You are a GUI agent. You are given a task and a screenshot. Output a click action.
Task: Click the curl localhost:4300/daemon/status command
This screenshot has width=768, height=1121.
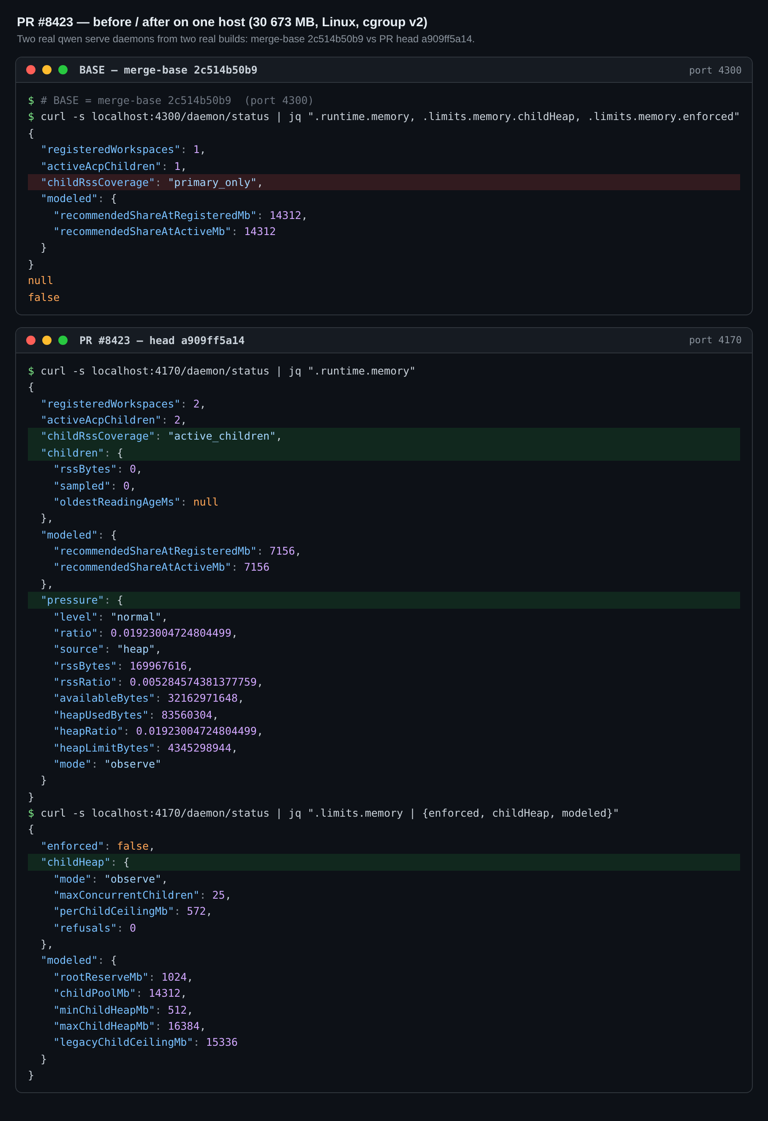click(390, 117)
